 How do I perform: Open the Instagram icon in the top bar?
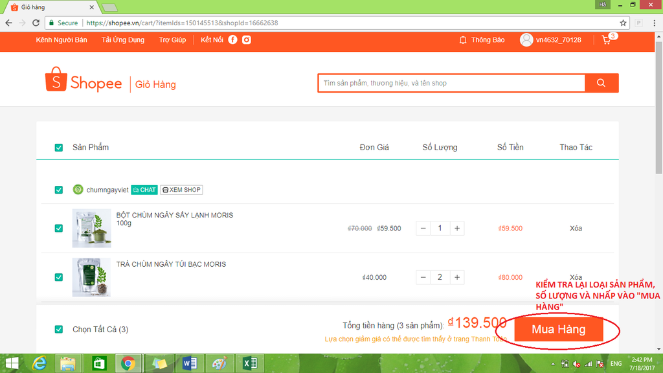247,40
